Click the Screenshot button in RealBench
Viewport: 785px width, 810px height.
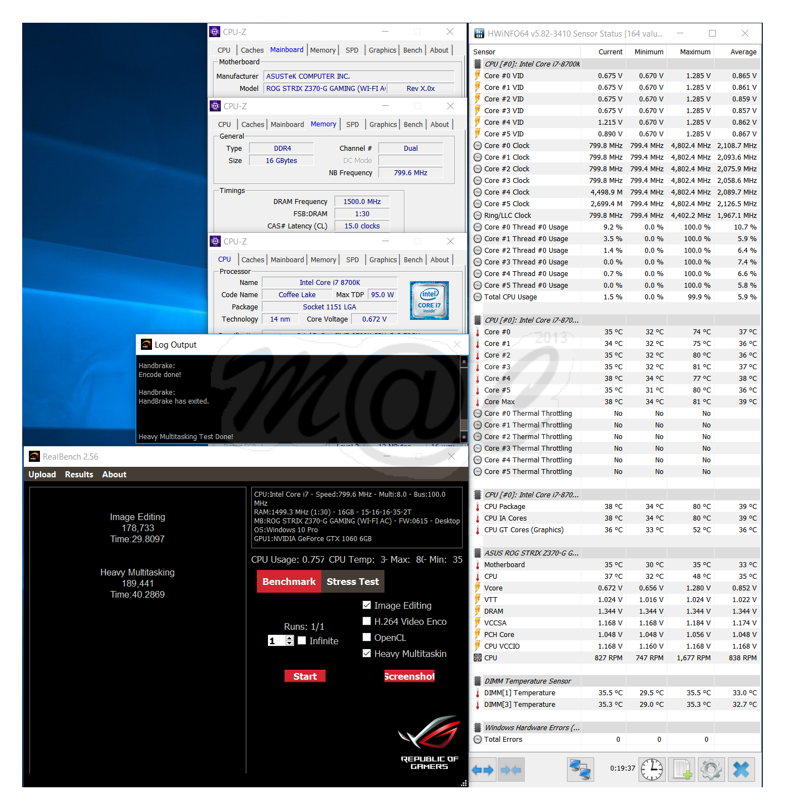point(409,676)
